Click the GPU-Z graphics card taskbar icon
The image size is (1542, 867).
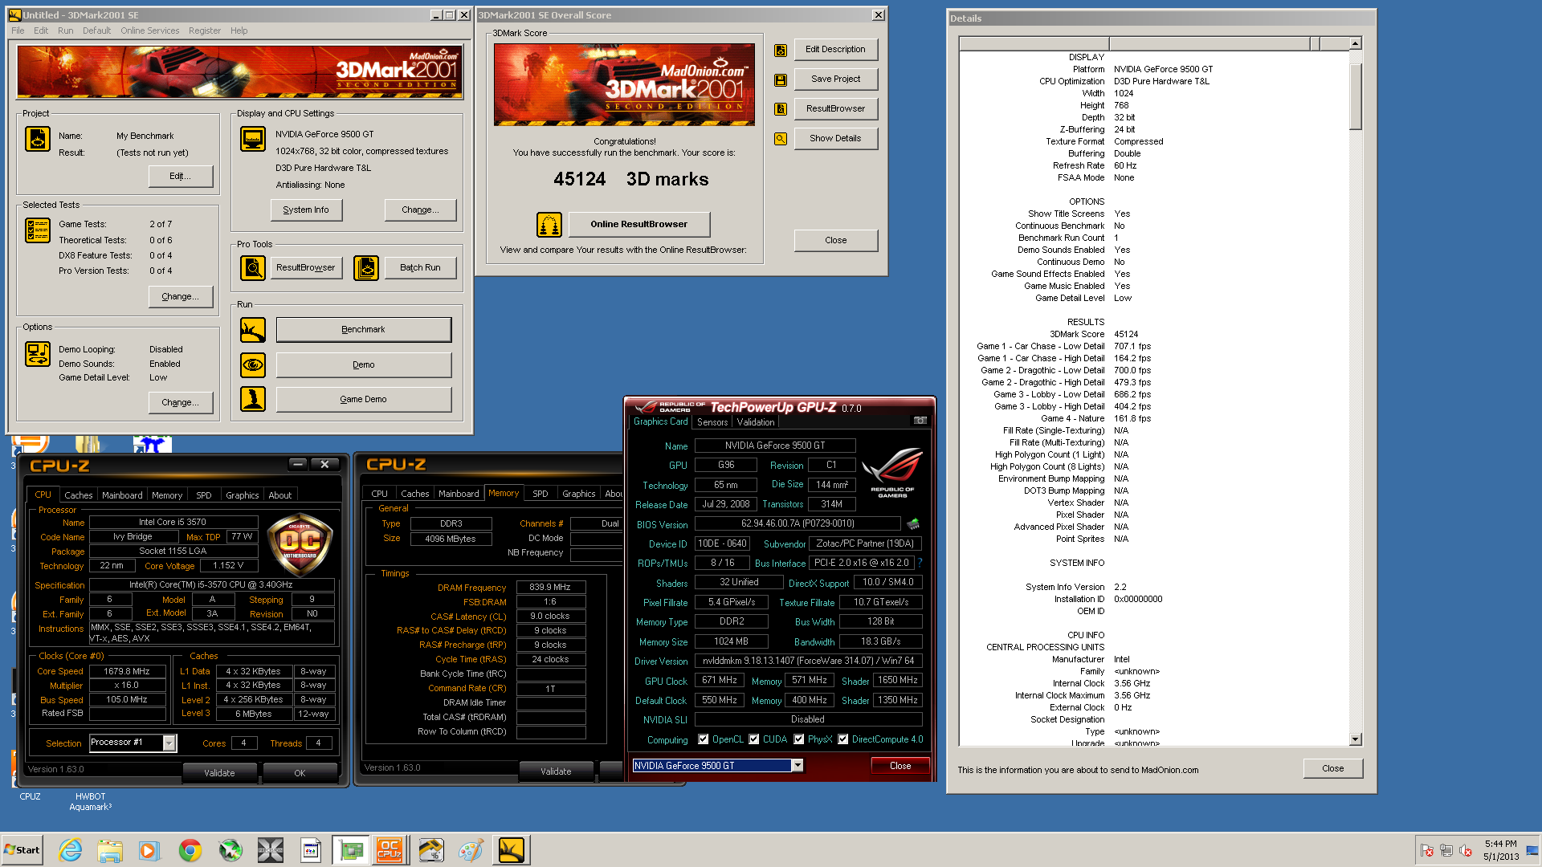[x=351, y=850]
